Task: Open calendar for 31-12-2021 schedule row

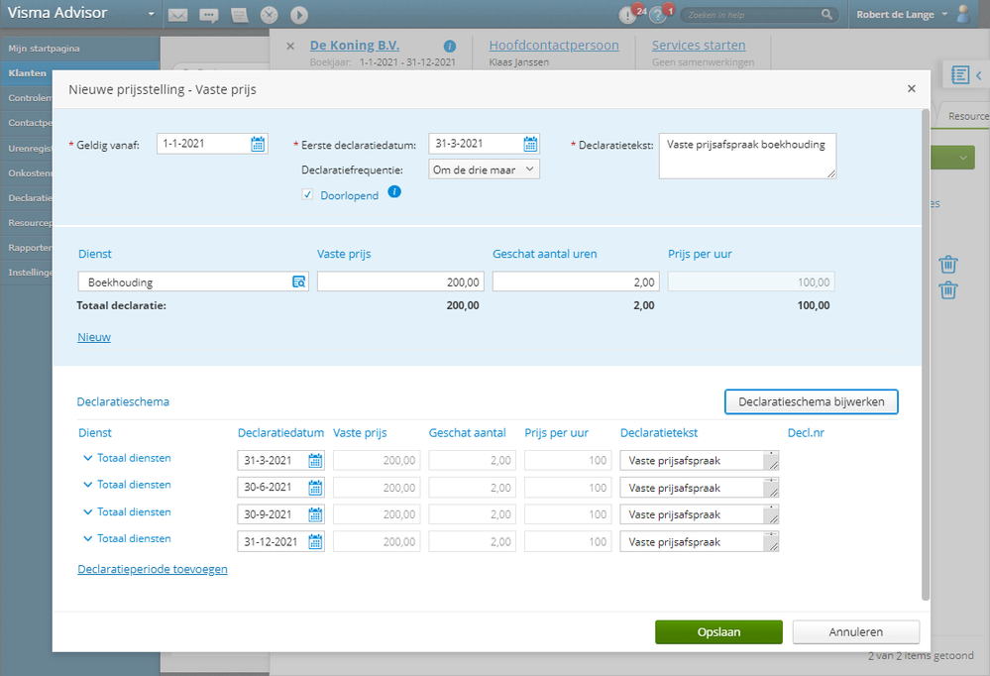Action: click(x=315, y=542)
